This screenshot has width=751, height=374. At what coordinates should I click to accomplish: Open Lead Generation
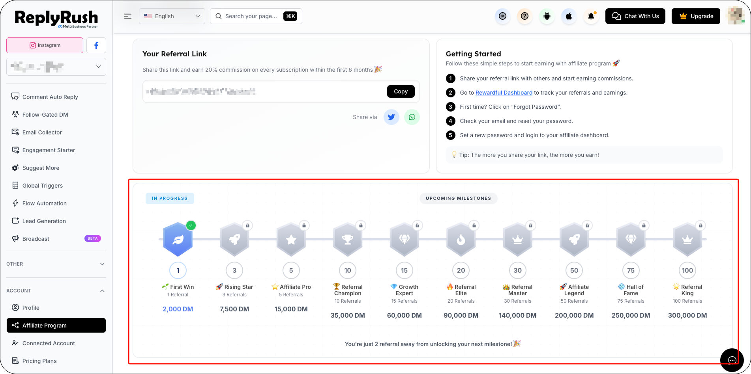click(56, 221)
